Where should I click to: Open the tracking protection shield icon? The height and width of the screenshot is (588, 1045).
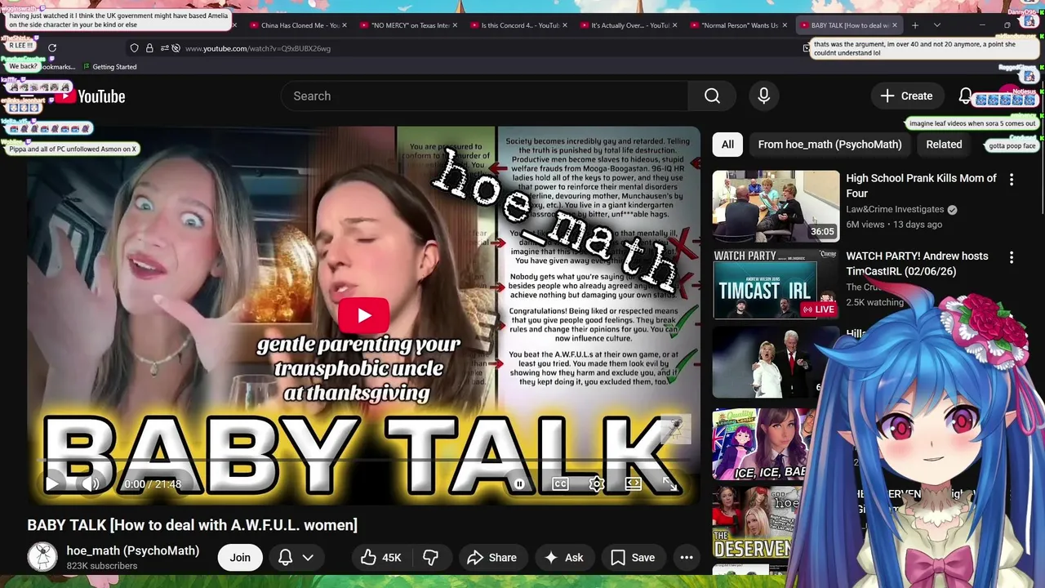point(135,48)
